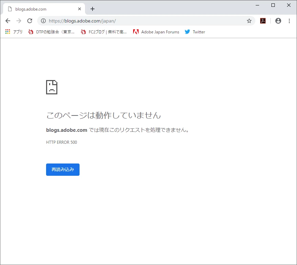The image size is (297, 265).
Task: Click the bold blogs.adobe.com error text
Action: pyautogui.click(x=67, y=130)
